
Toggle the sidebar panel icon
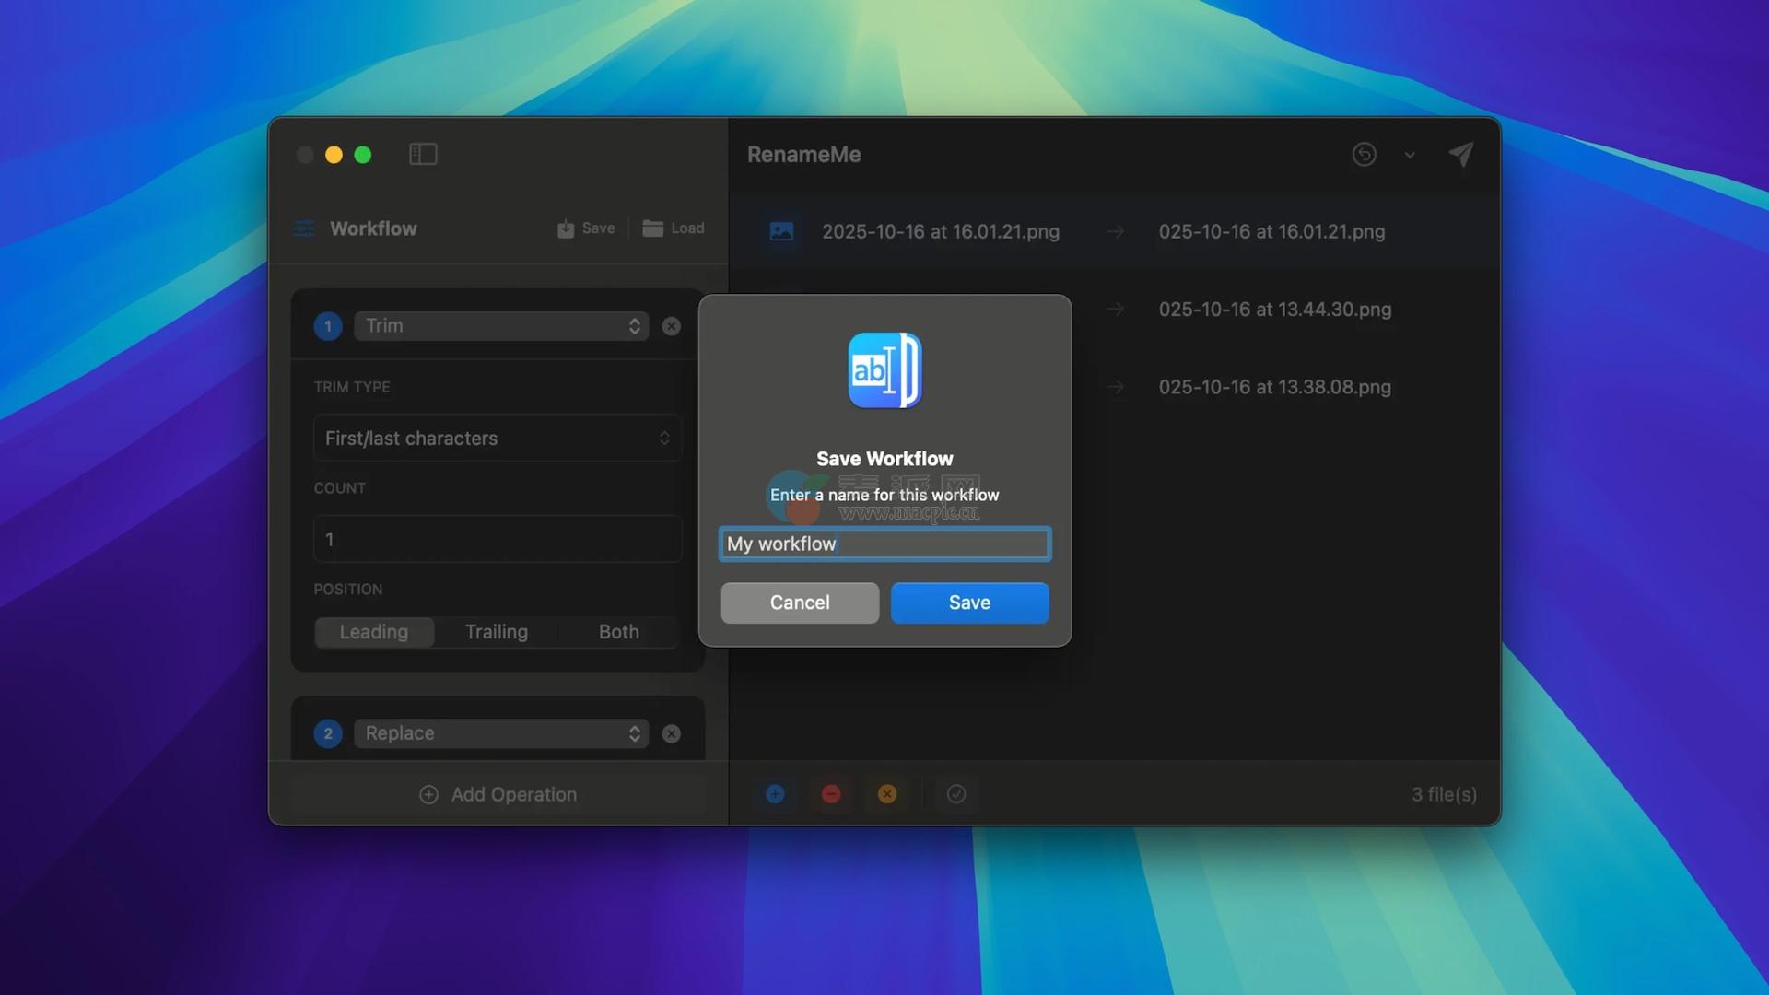coord(423,154)
